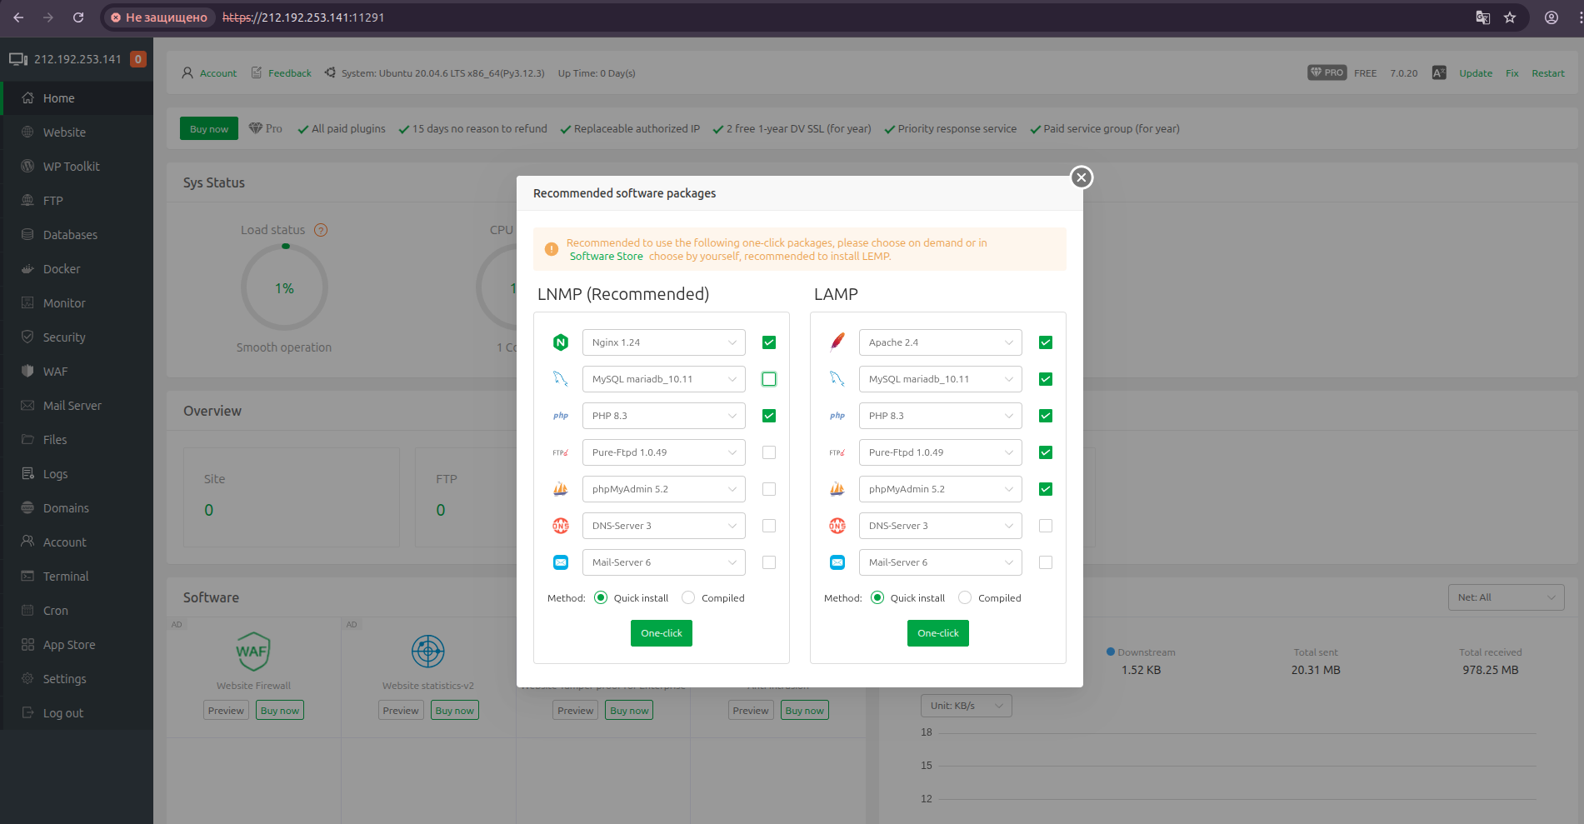The height and width of the screenshot is (824, 1584).
Task: Close the Recommended software packages dialog
Action: point(1082,177)
